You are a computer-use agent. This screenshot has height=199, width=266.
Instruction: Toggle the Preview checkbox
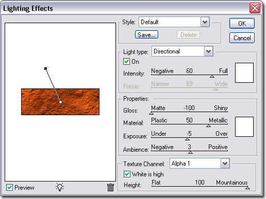click(9, 187)
